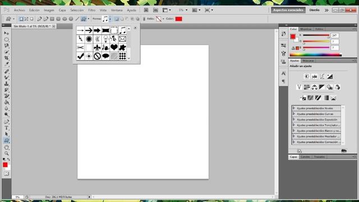Choose the Ellipse tool in options bar
The width and height of the screenshot is (359, 202).
[x=65, y=19]
